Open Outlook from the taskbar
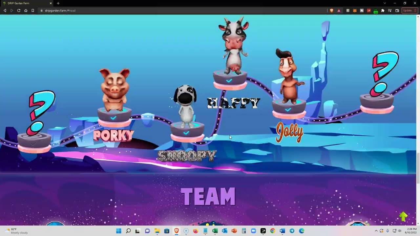 tap(224, 231)
